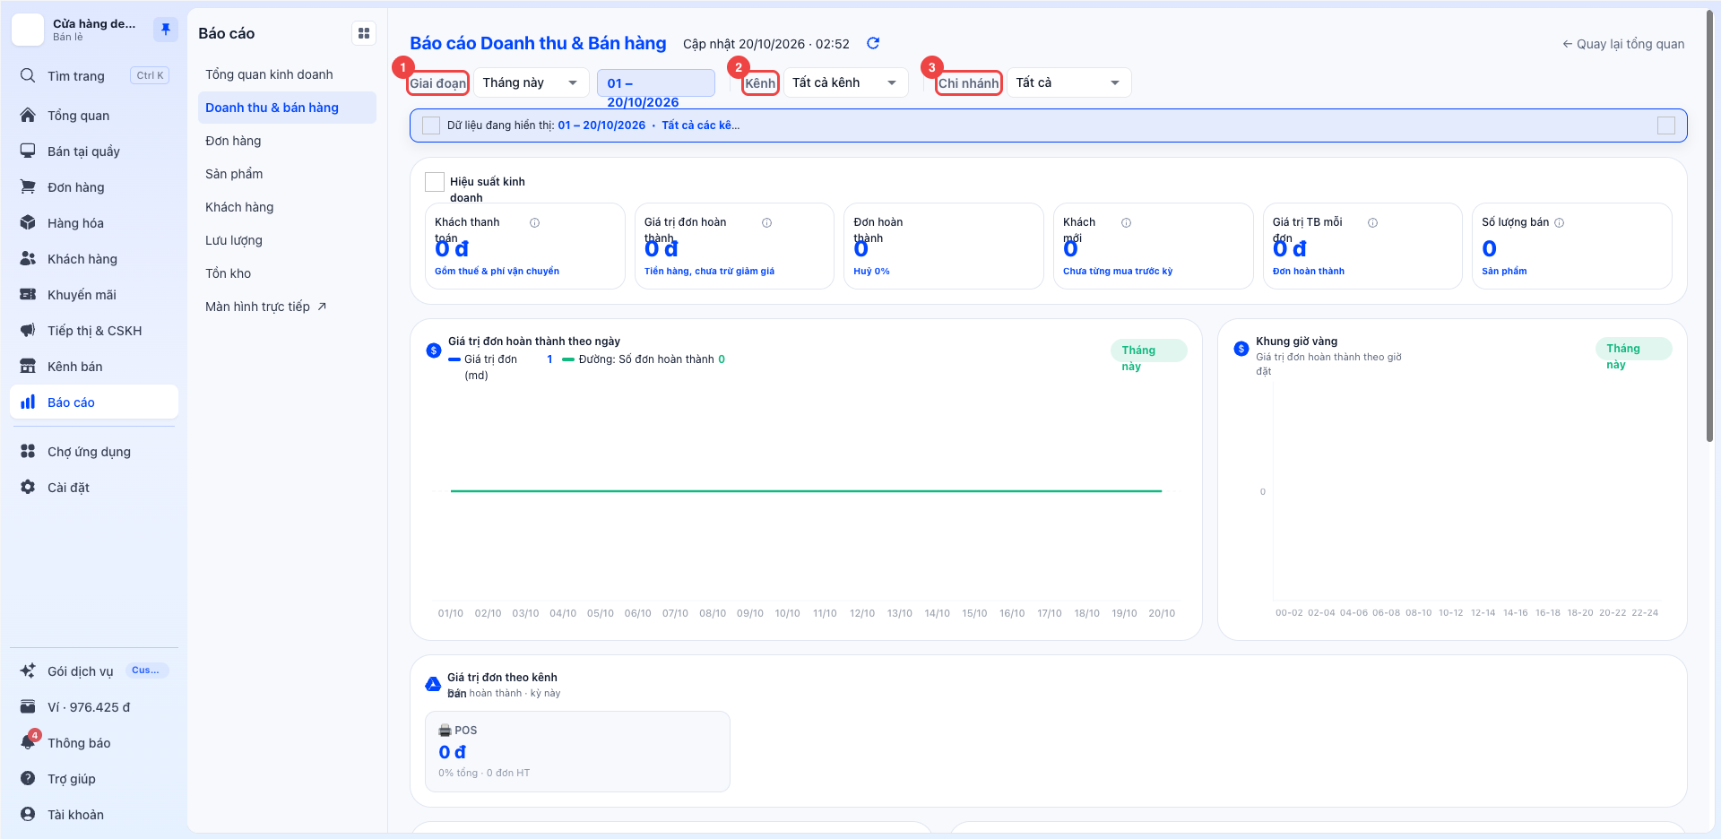
Task: Click the info icon beside Số lượng bán
Action: [1559, 222]
